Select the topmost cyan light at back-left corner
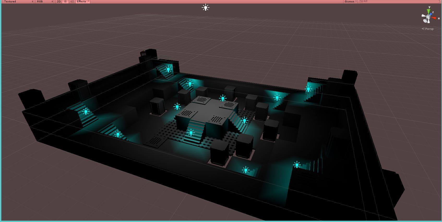Screen dimensions: 442x222 point(168,69)
